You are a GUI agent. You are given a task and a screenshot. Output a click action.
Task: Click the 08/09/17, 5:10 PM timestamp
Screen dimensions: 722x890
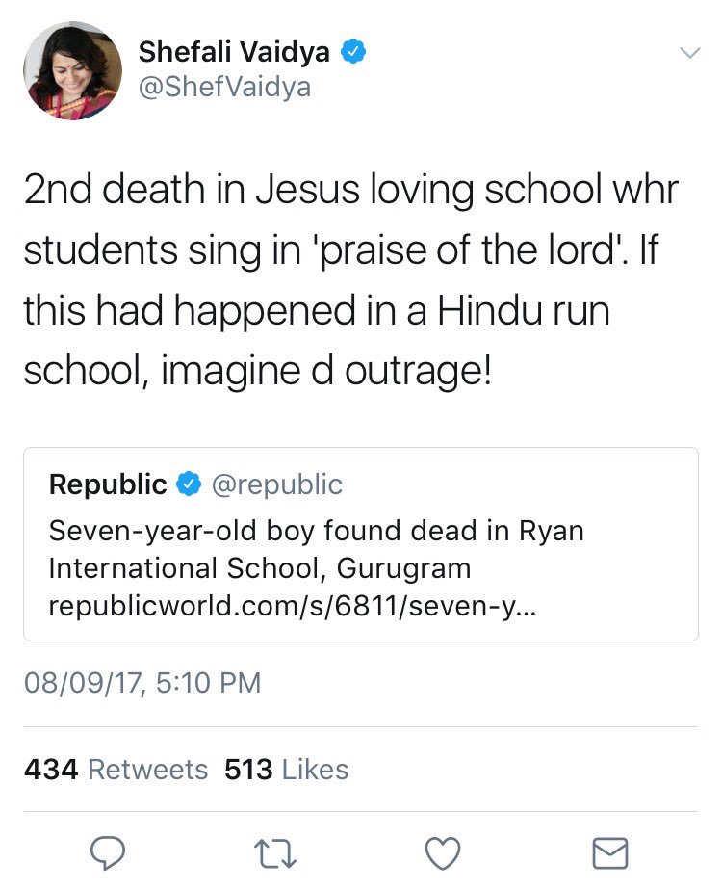[x=142, y=683]
